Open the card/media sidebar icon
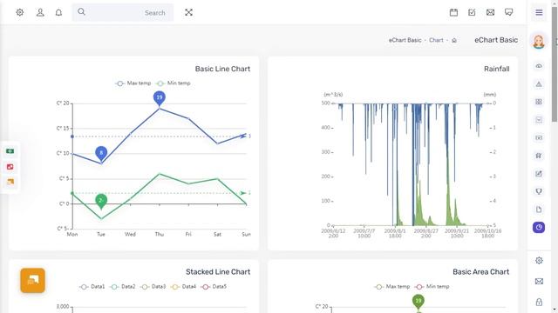The width and height of the screenshot is (558, 313). coord(539,137)
